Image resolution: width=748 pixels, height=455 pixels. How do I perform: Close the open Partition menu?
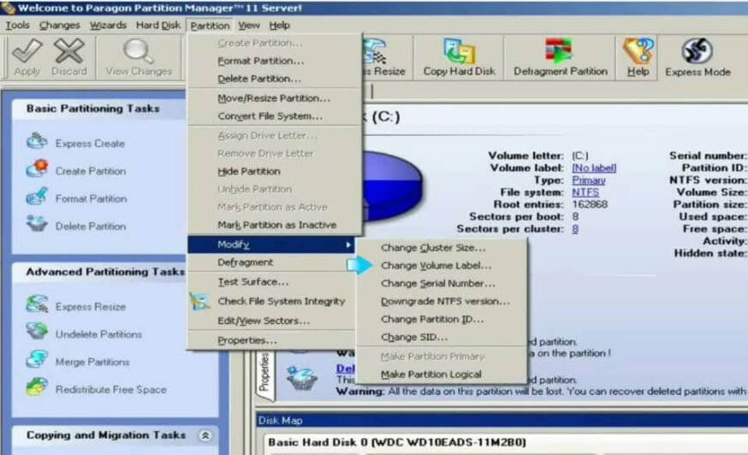(210, 26)
